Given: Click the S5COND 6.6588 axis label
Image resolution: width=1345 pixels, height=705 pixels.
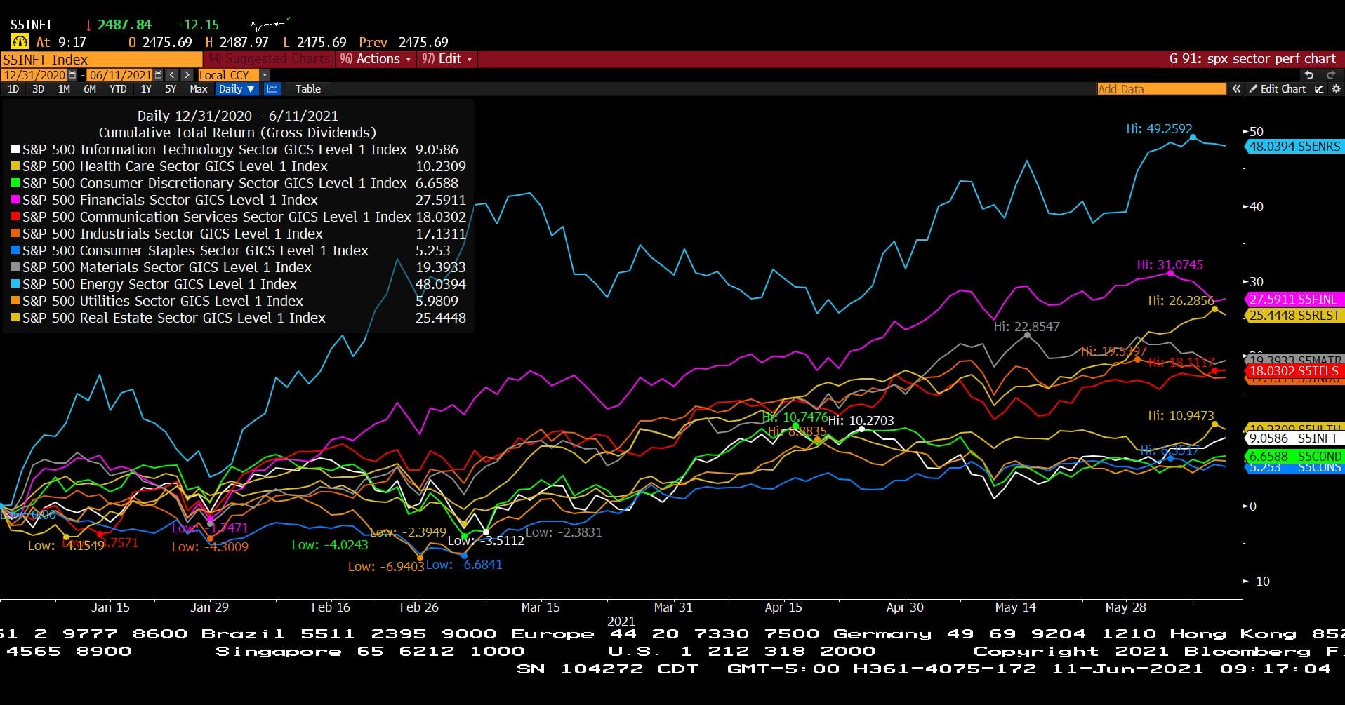Looking at the screenshot, I should click(x=1294, y=457).
